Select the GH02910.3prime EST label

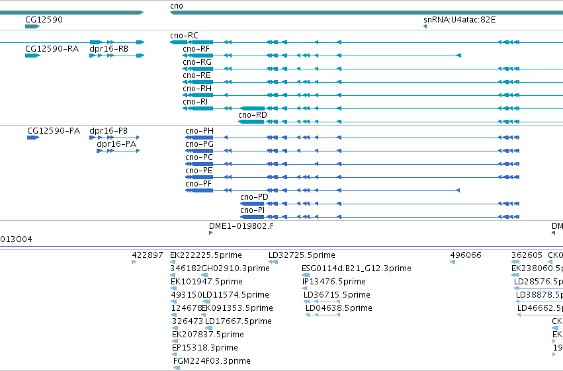tap(236, 268)
